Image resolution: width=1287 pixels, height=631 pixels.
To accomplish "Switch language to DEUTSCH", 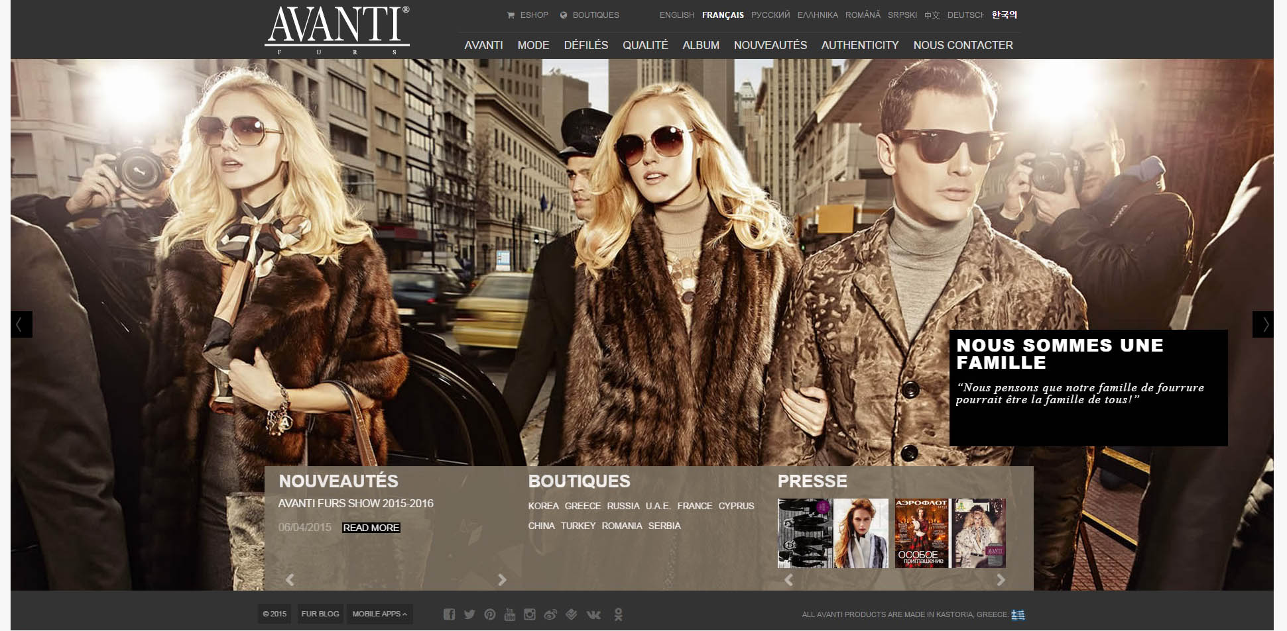I will pos(965,15).
